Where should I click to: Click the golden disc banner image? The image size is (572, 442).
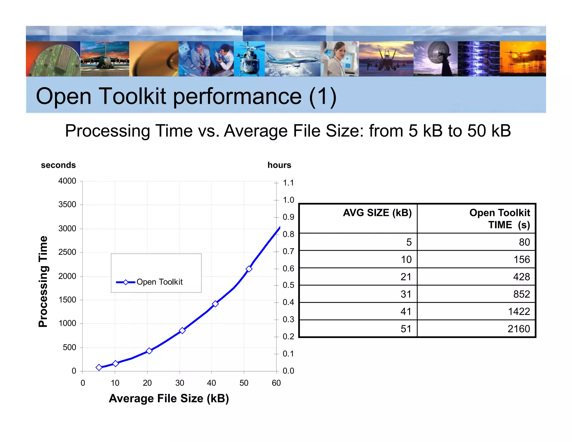coord(154,59)
